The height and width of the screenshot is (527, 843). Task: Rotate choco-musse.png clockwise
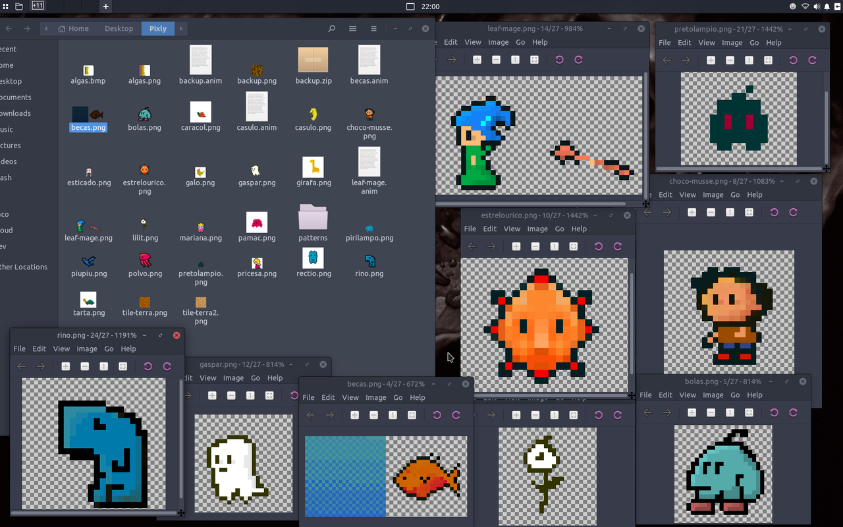click(793, 212)
